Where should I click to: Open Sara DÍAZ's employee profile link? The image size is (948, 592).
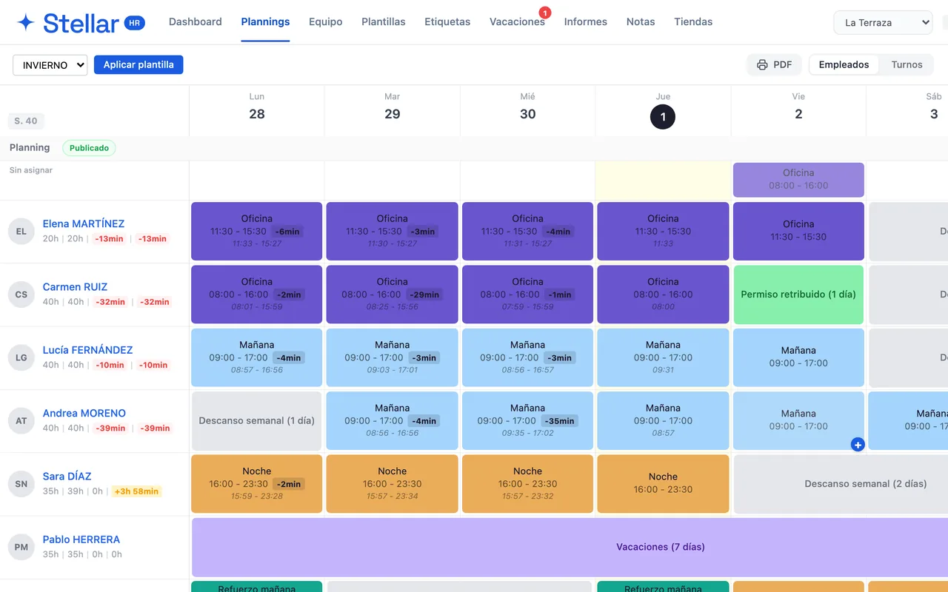click(x=67, y=477)
